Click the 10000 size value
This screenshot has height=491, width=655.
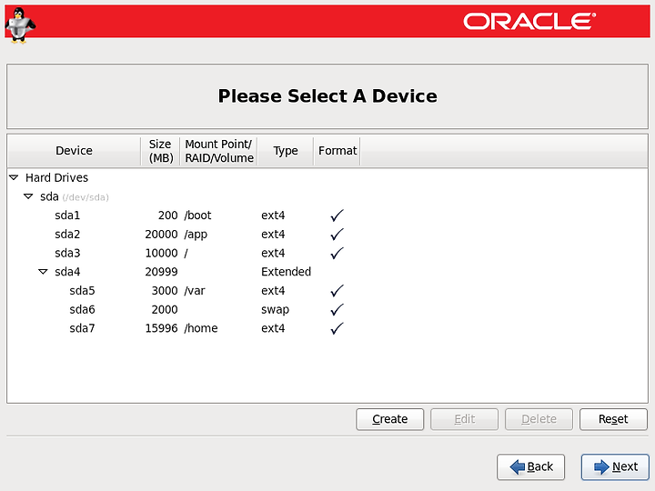pyautogui.click(x=161, y=253)
